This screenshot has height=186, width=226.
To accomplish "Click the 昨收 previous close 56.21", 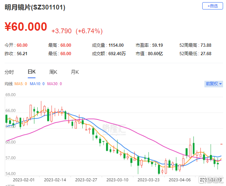I will (x=22, y=54).
